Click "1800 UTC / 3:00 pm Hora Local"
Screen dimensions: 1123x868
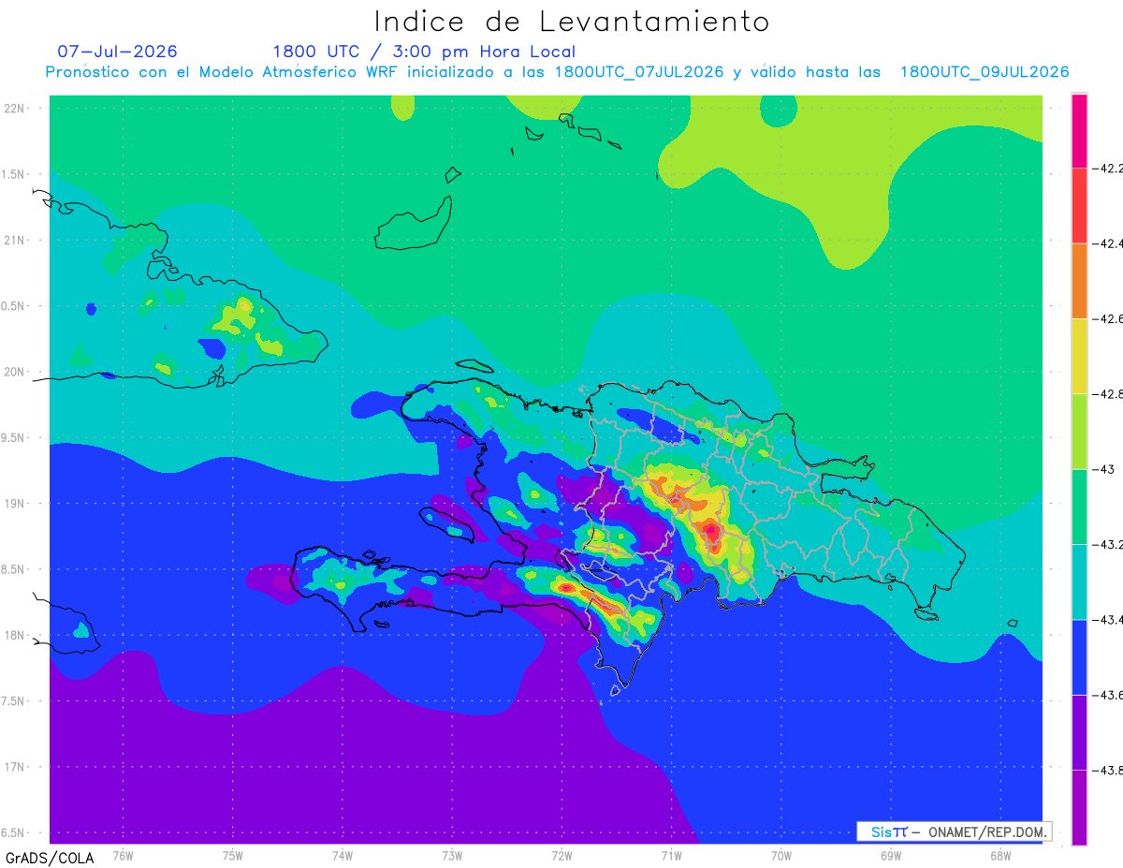pos(424,51)
